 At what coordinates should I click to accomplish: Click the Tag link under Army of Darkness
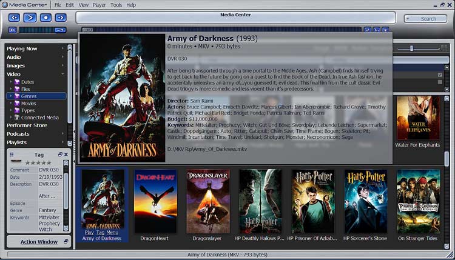point(99,232)
